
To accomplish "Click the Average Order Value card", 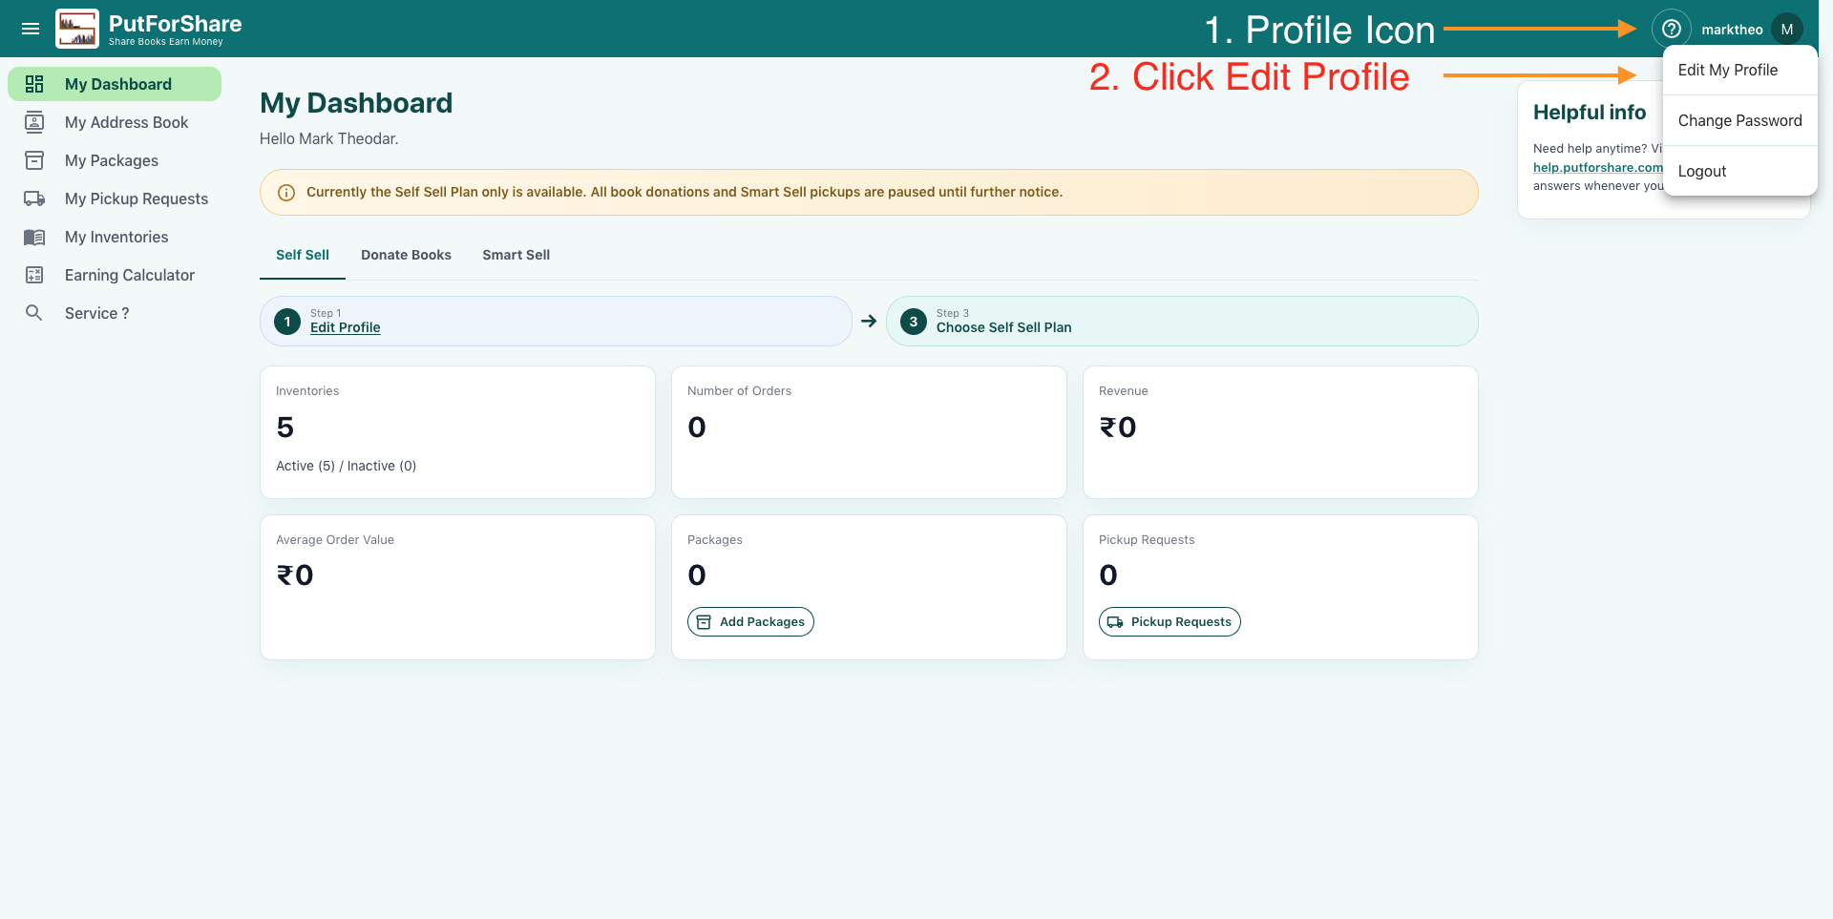I will tap(457, 587).
